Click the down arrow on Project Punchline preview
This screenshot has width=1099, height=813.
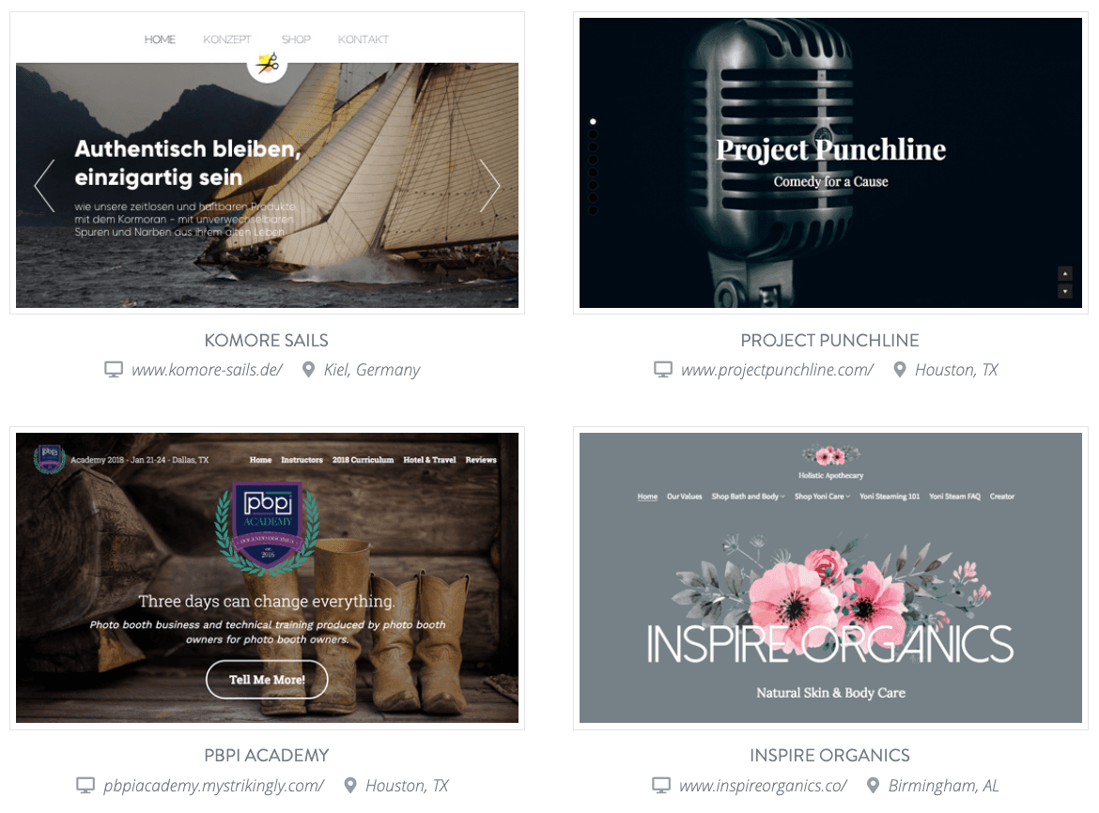(1064, 291)
